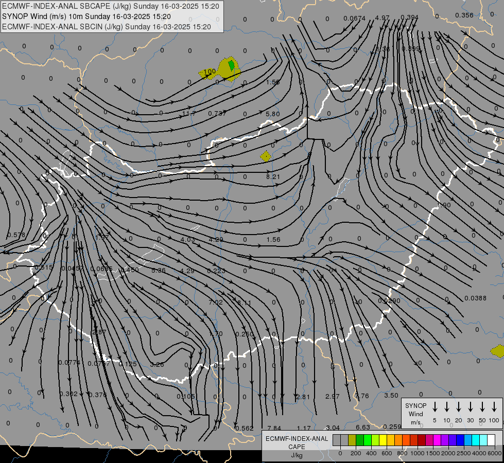
Task: Click the wind arrow above 20 in SYNOP legend
Action: [459, 407]
